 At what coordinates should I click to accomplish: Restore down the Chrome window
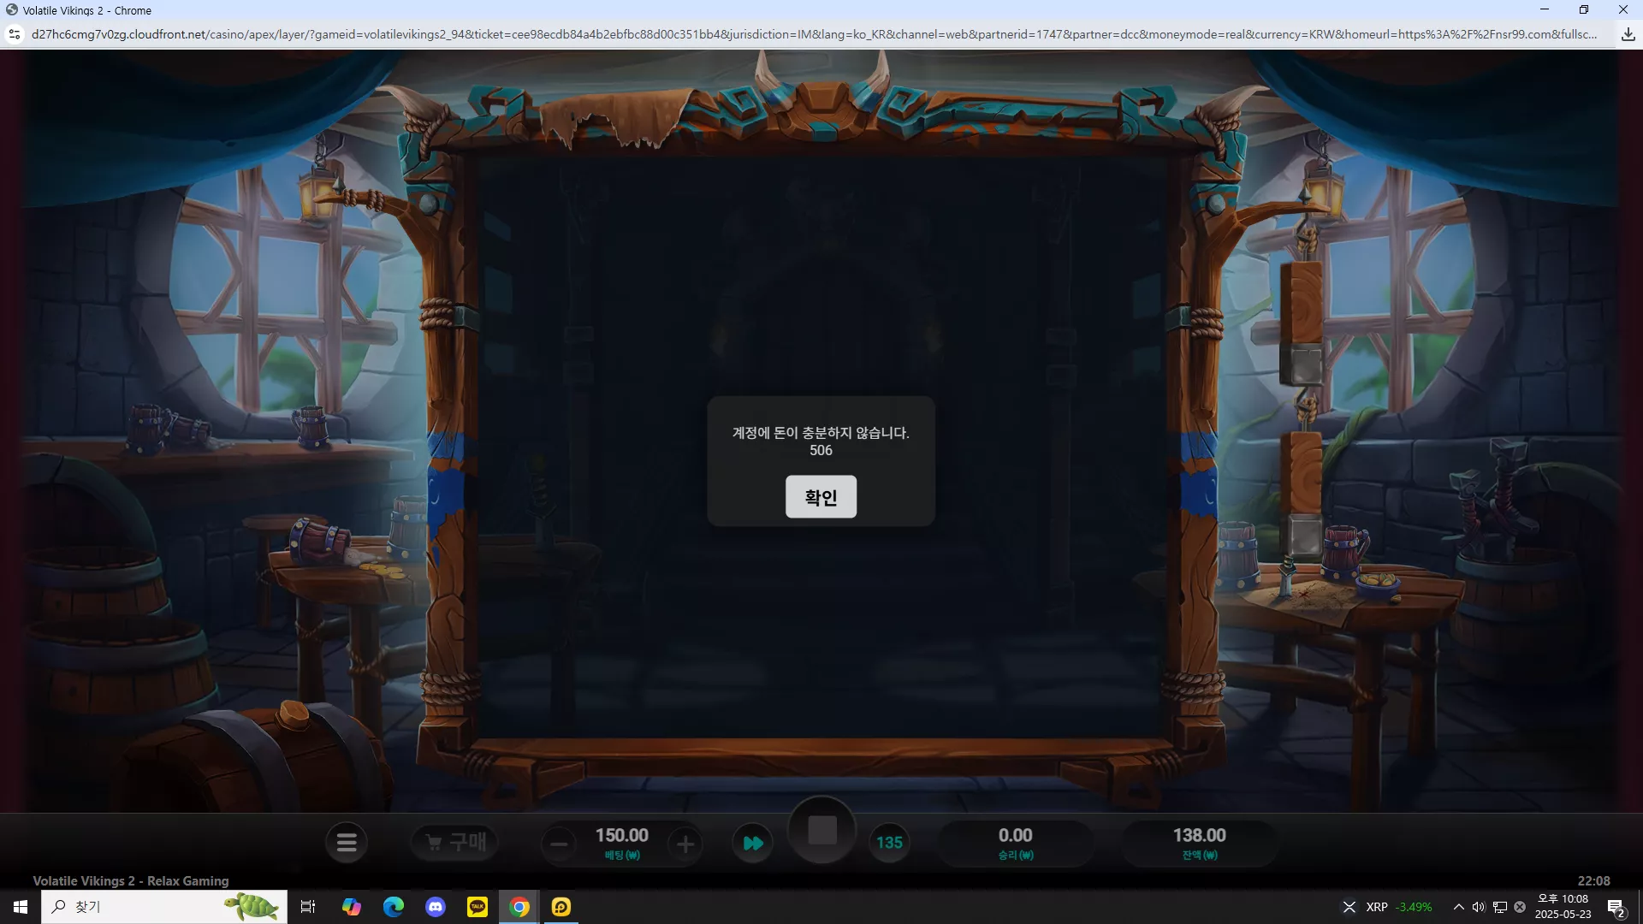pos(1584,9)
